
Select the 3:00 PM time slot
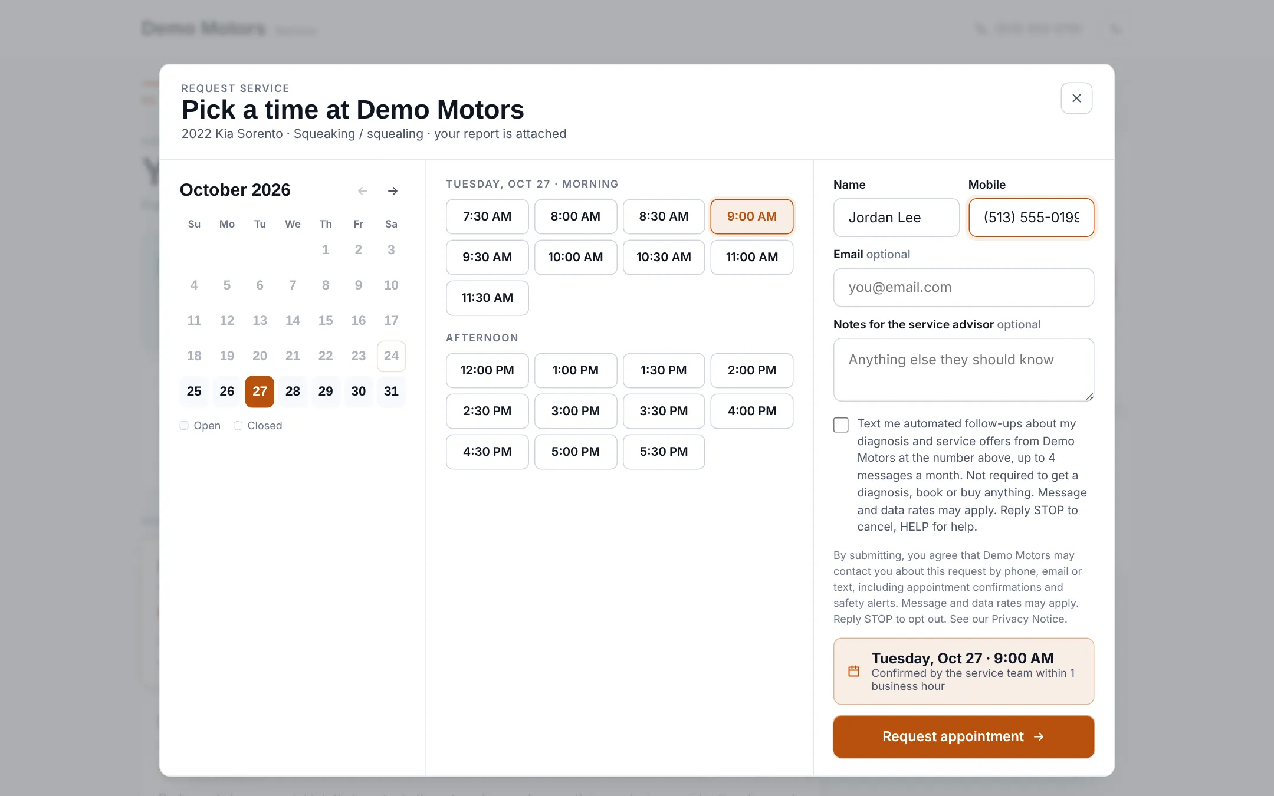576,411
